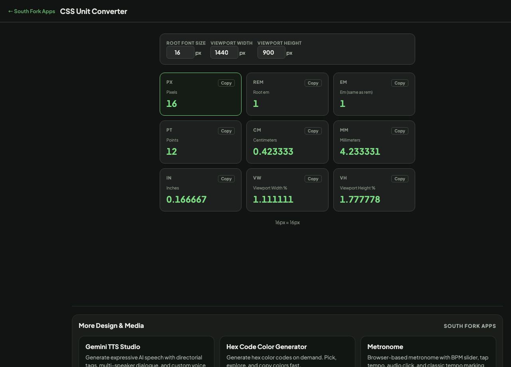The image size is (511, 367).
Task: Click the 'ROOT FONT SIZE' label
Action: click(186, 43)
